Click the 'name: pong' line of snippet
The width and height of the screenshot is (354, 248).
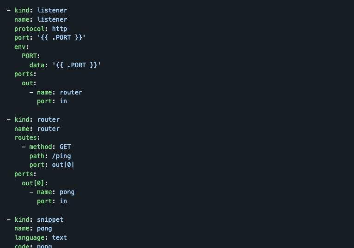click(x=33, y=229)
